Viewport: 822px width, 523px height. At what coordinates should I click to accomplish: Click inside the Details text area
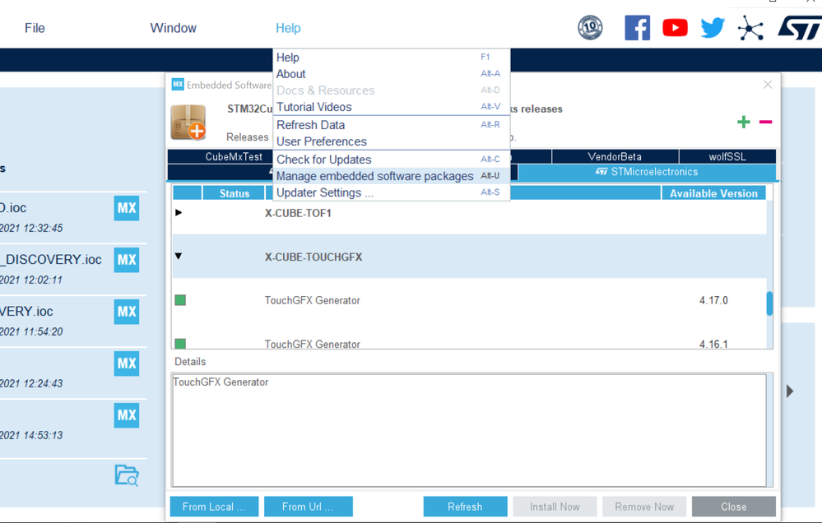[x=469, y=430]
